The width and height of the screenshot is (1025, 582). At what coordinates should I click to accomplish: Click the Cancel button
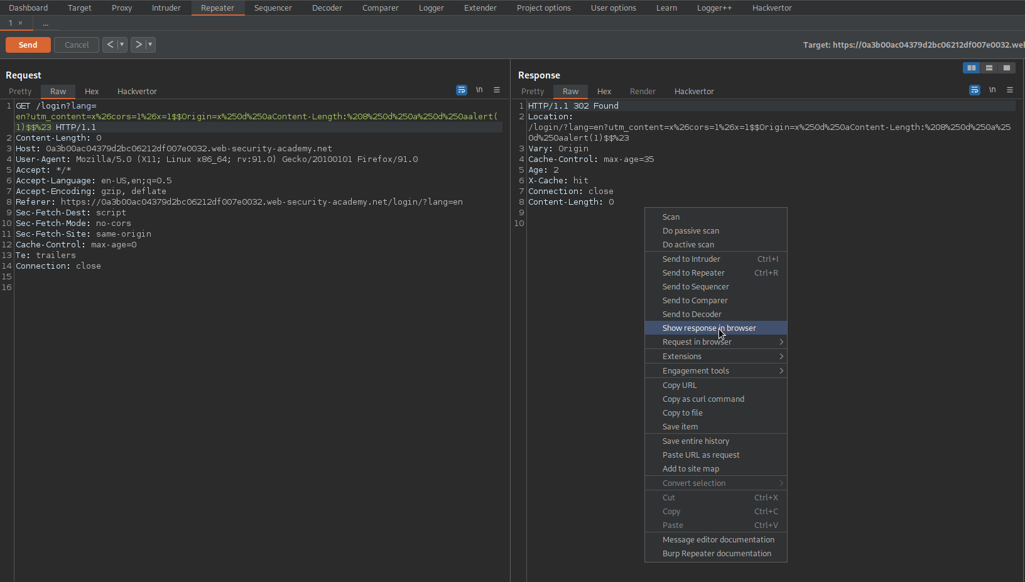[77, 45]
